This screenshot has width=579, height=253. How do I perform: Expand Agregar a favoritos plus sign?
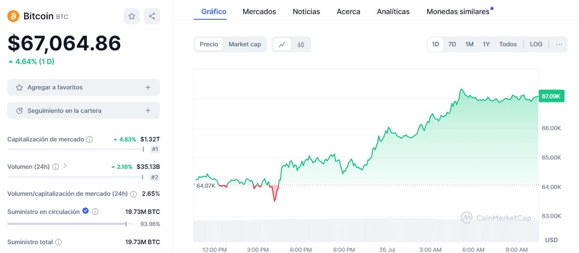click(x=148, y=88)
